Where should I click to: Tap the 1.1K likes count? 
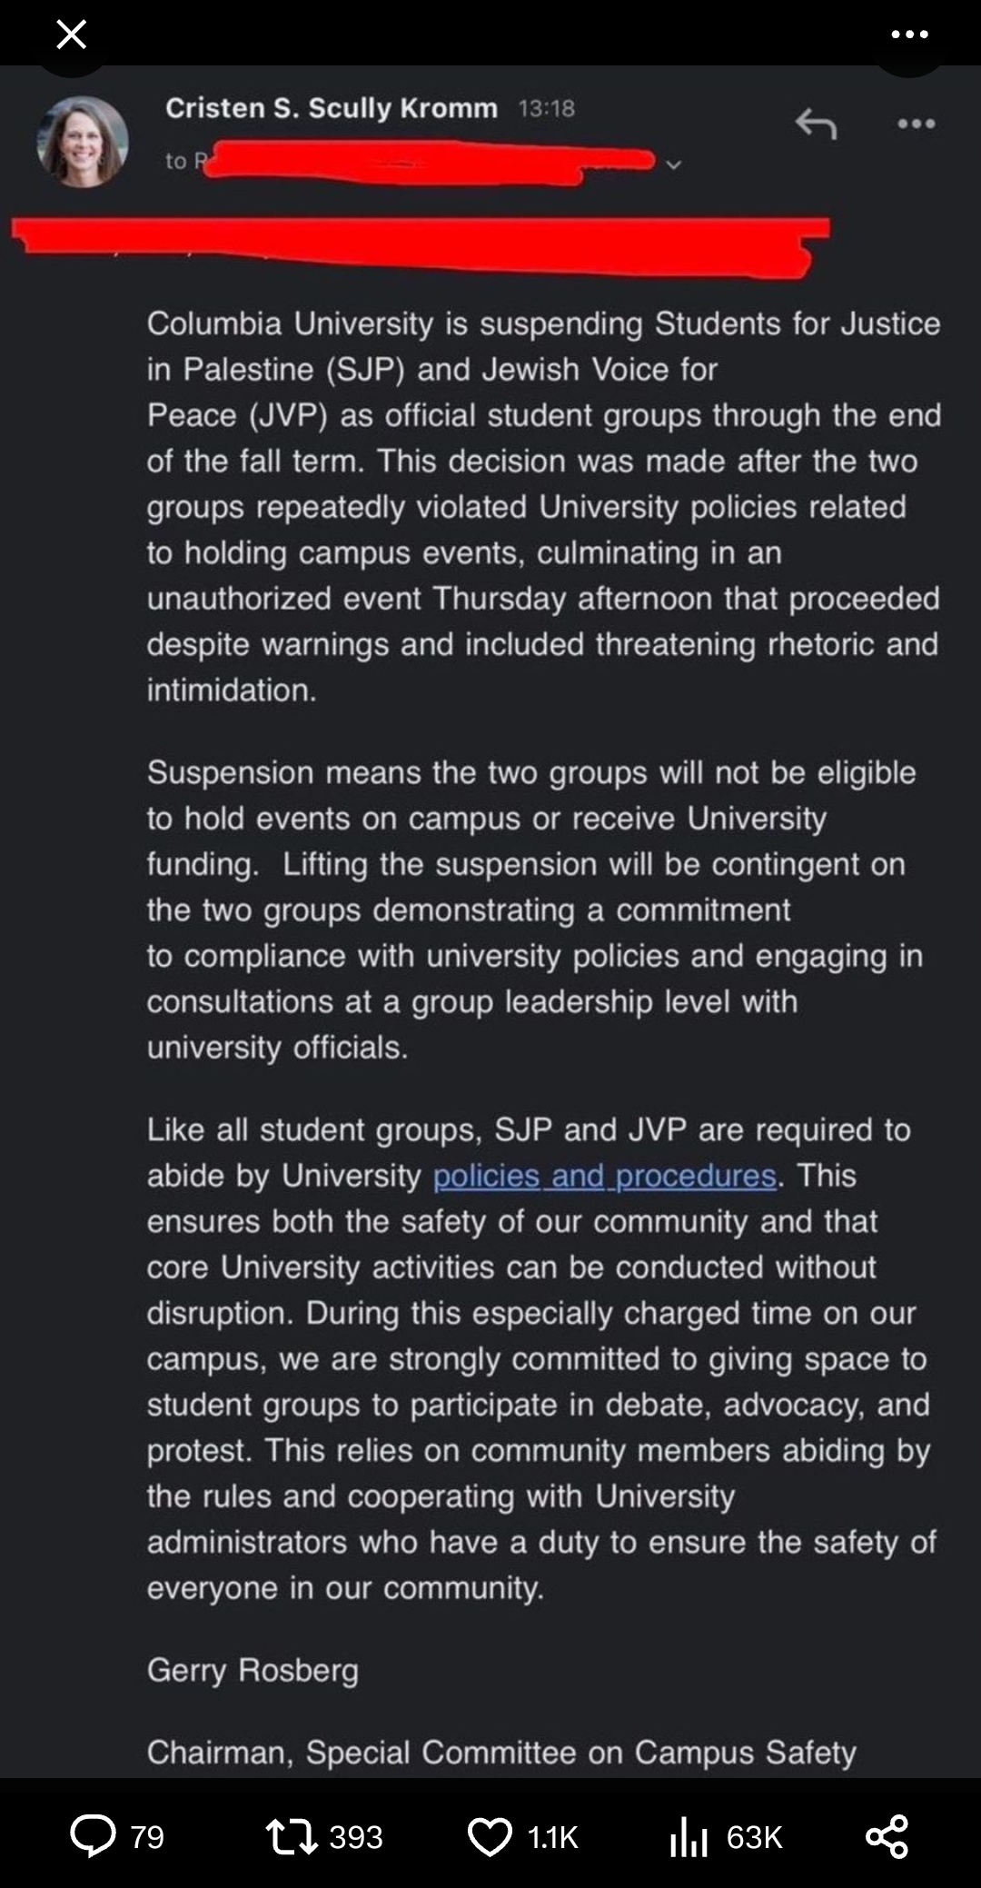[x=552, y=1837]
